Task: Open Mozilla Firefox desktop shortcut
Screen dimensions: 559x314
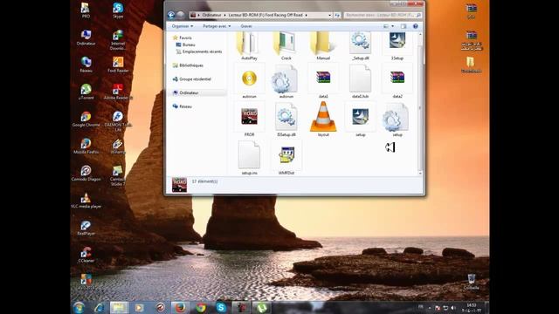Action: click(86, 146)
